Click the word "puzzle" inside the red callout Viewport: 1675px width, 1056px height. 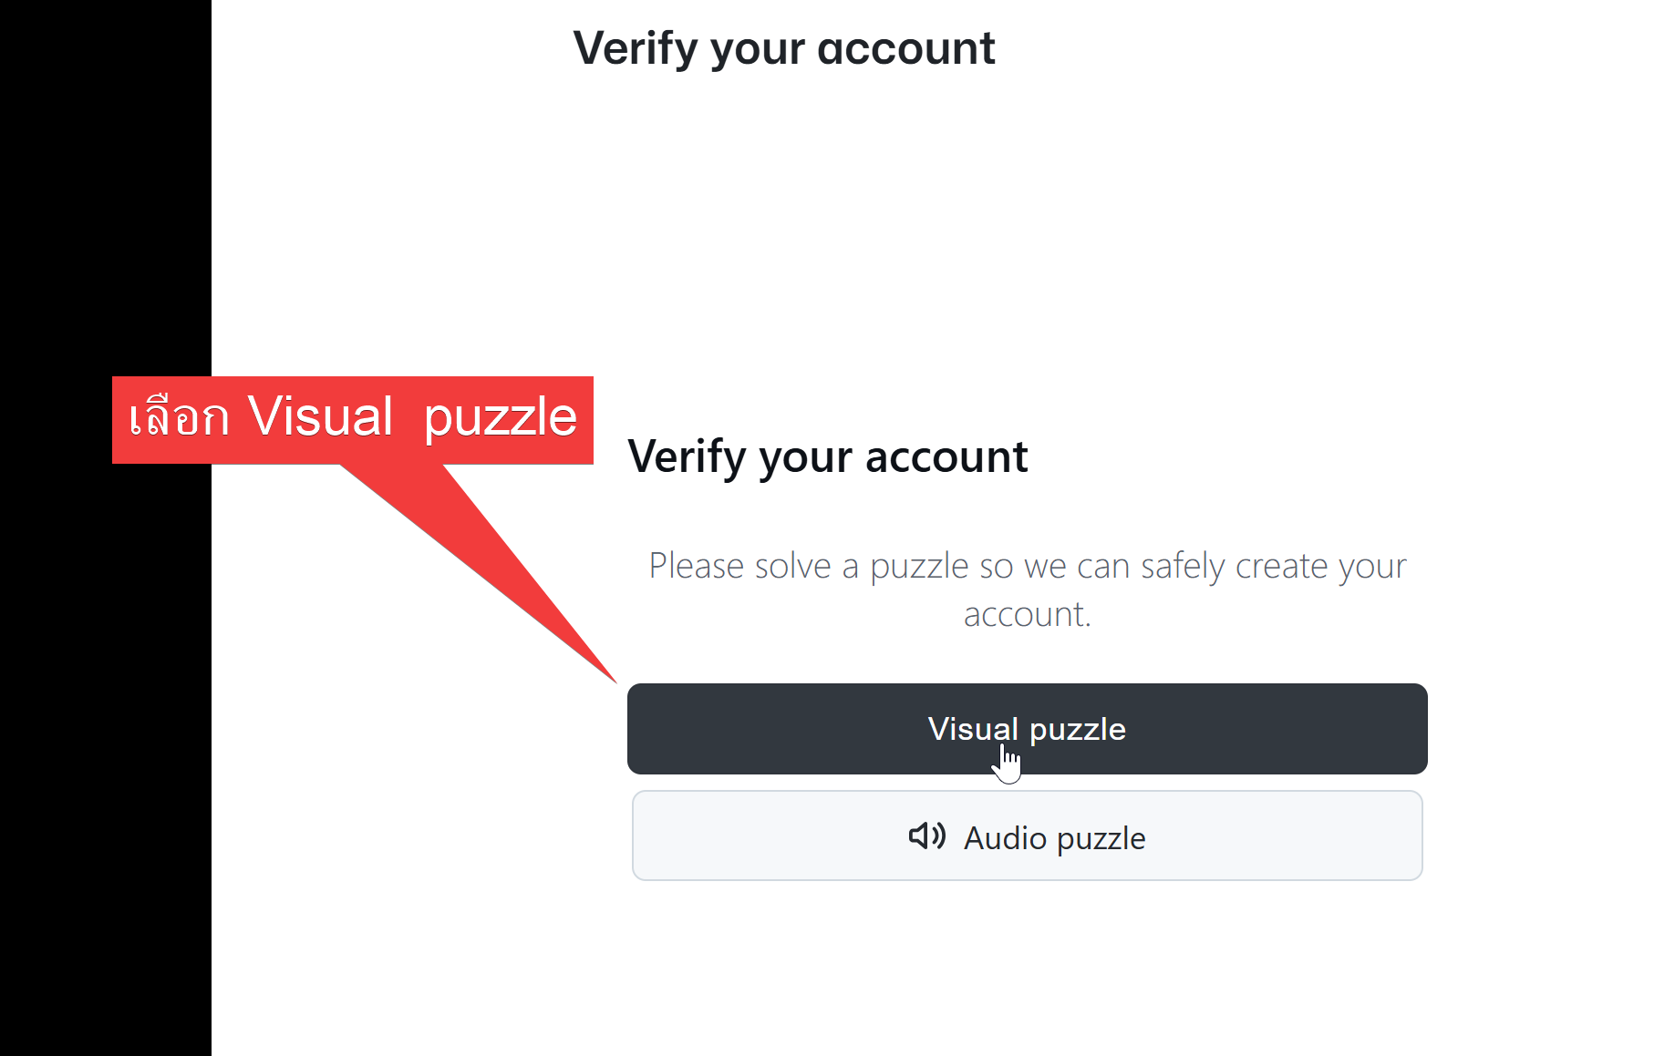tap(500, 419)
